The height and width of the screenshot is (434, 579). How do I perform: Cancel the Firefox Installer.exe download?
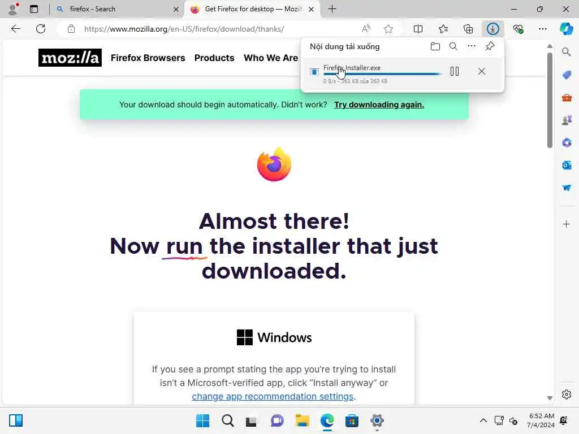(x=482, y=71)
